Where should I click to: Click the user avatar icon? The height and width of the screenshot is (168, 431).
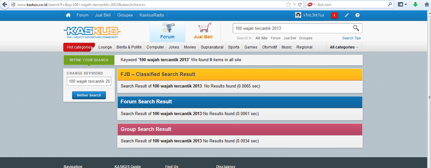pos(298,15)
